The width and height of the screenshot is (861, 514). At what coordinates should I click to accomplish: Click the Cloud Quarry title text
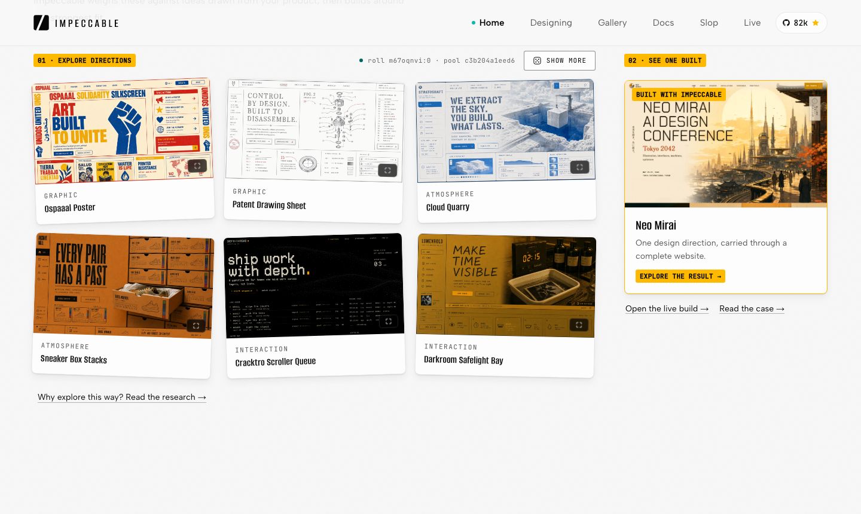(x=448, y=207)
